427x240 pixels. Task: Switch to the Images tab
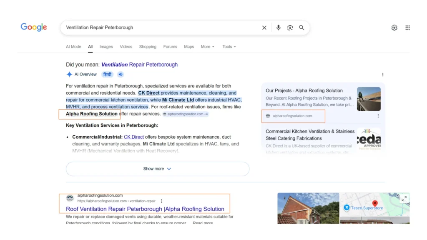106,47
